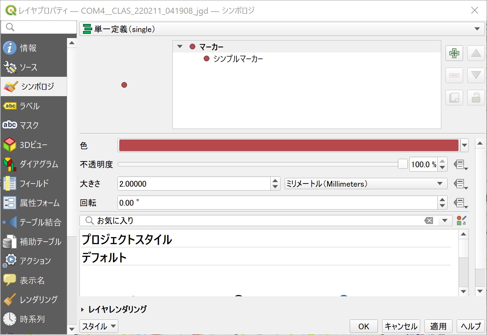Toggle the symbol layer lock
487x335 pixels.
(476, 98)
